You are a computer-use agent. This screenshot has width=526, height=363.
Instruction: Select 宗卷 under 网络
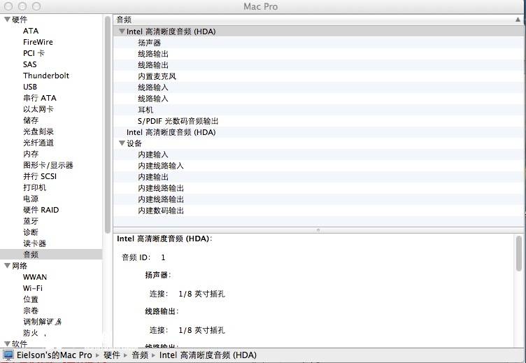[x=31, y=311]
